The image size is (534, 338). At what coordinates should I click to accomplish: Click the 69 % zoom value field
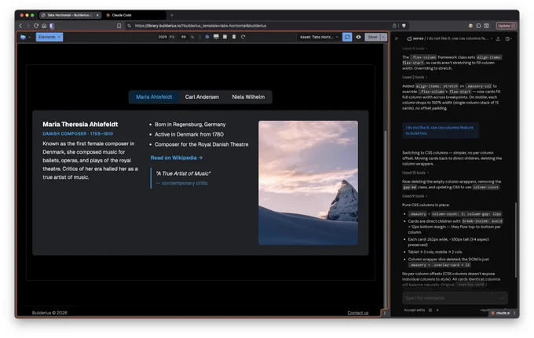pyautogui.click(x=184, y=37)
